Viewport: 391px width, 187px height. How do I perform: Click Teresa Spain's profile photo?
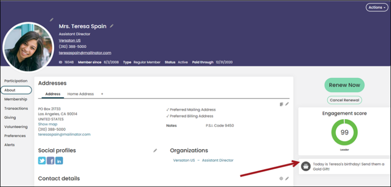pos(28,48)
